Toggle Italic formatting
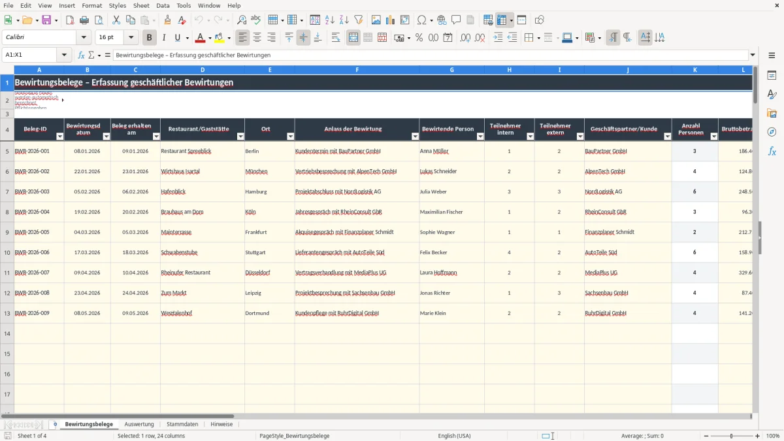Viewport: 784px width, 441px height. pos(164,38)
